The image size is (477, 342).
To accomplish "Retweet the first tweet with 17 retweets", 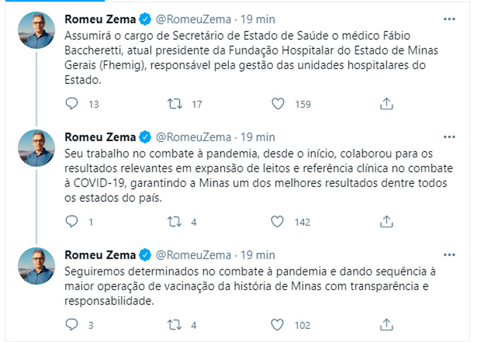I will (x=175, y=104).
